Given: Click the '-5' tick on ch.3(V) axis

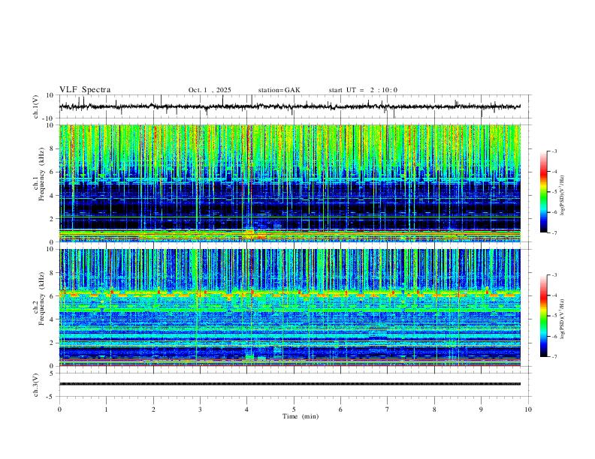Looking at the screenshot, I should pos(51,397).
